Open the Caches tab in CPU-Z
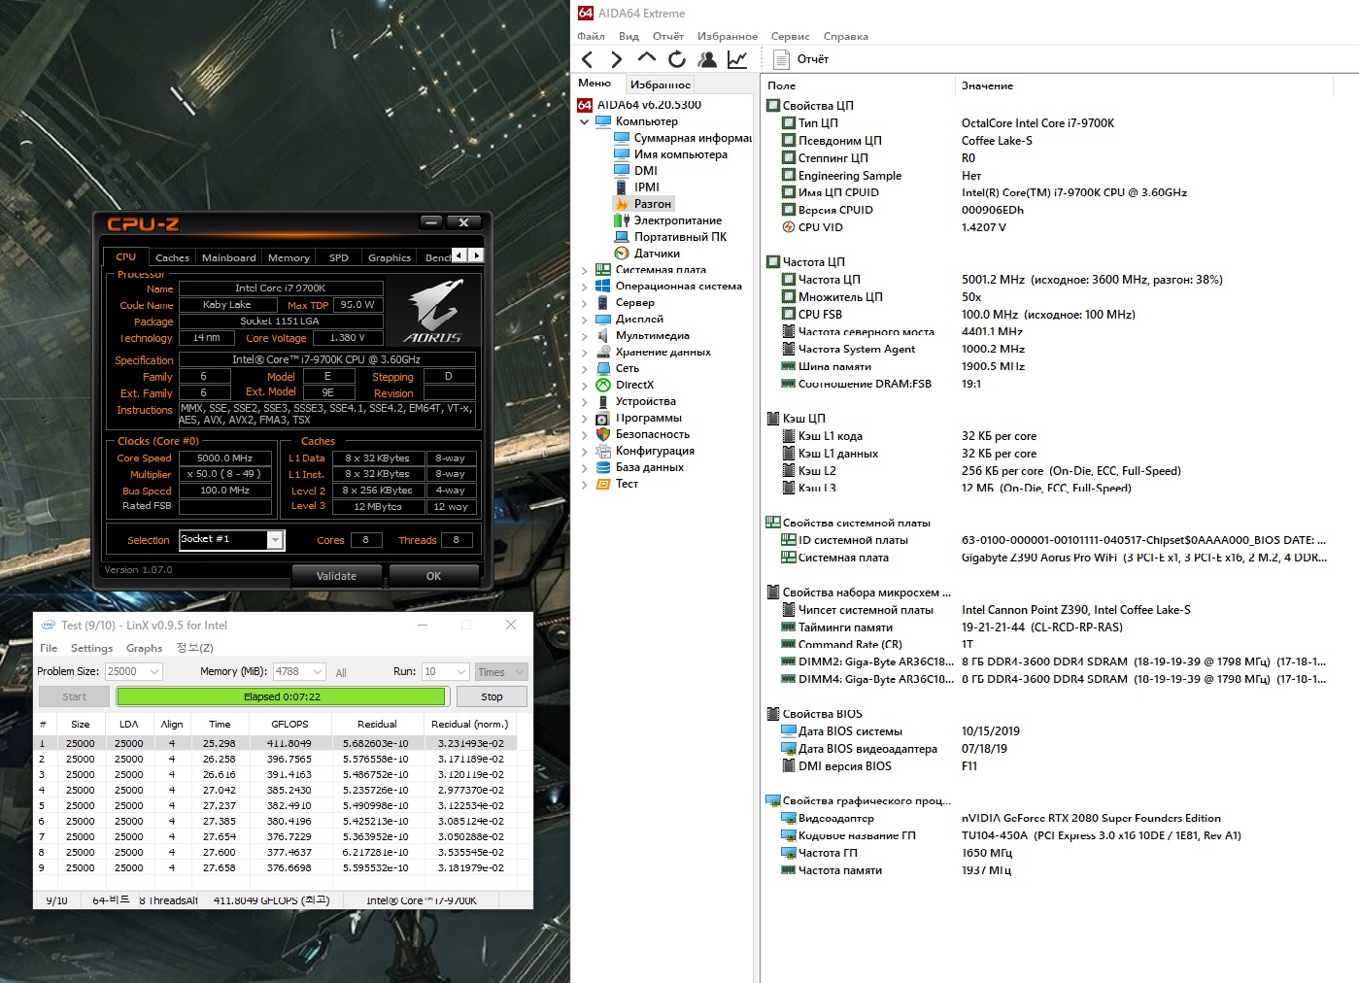Image resolution: width=1359 pixels, height=983 pixels. tap(172, 257)
